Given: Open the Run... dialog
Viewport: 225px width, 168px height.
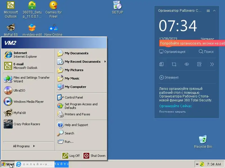Looking at the screenshot, I should 82,142.
